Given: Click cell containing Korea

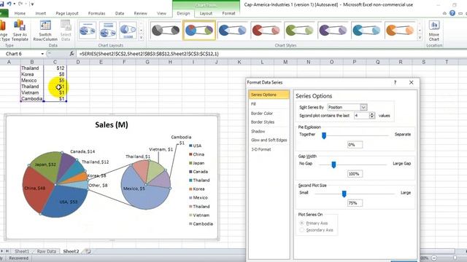Looking at the screenshot, I should pos(32,74).
